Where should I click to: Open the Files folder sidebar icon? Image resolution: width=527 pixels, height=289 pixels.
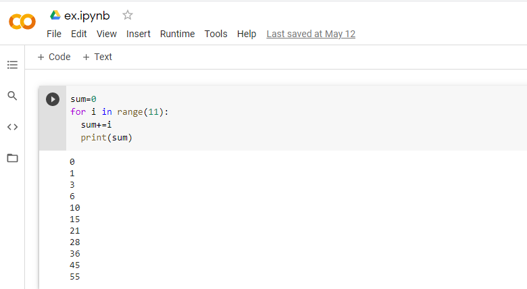12,158
